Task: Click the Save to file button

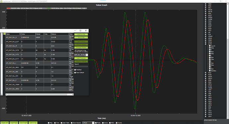Action: (x=81, y=37)
